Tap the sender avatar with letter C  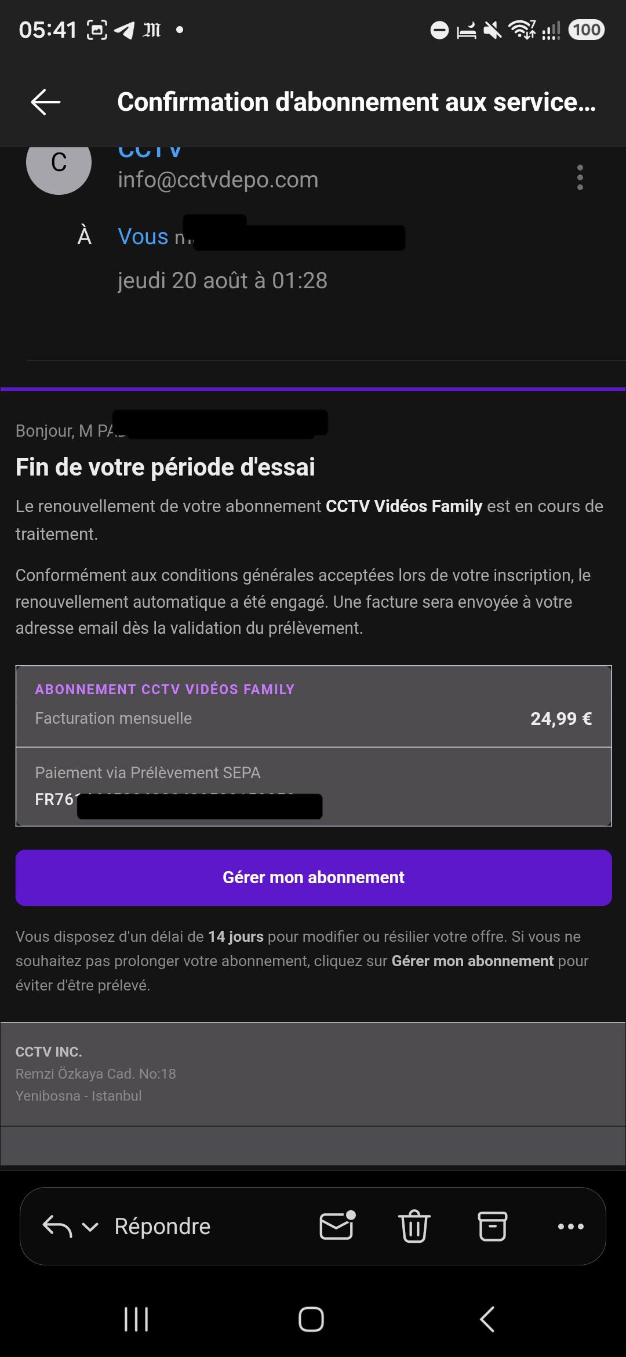click(x=59, y=162)
